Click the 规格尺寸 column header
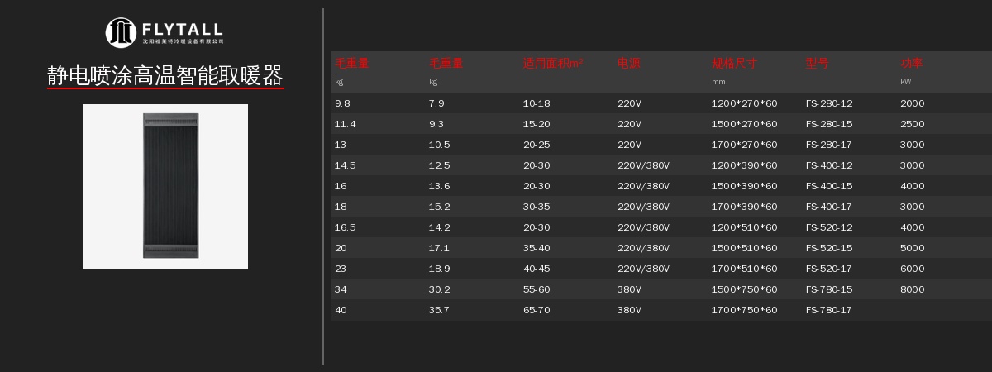 tap(734, 63)
